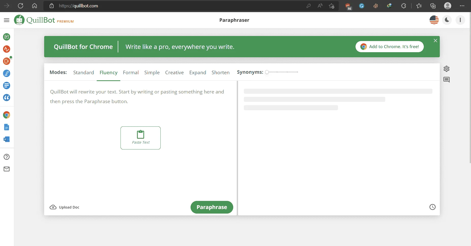Expand the hamburger sidebar menu
The height and width of the screenshot is (246, 471).
pos(7,20)
